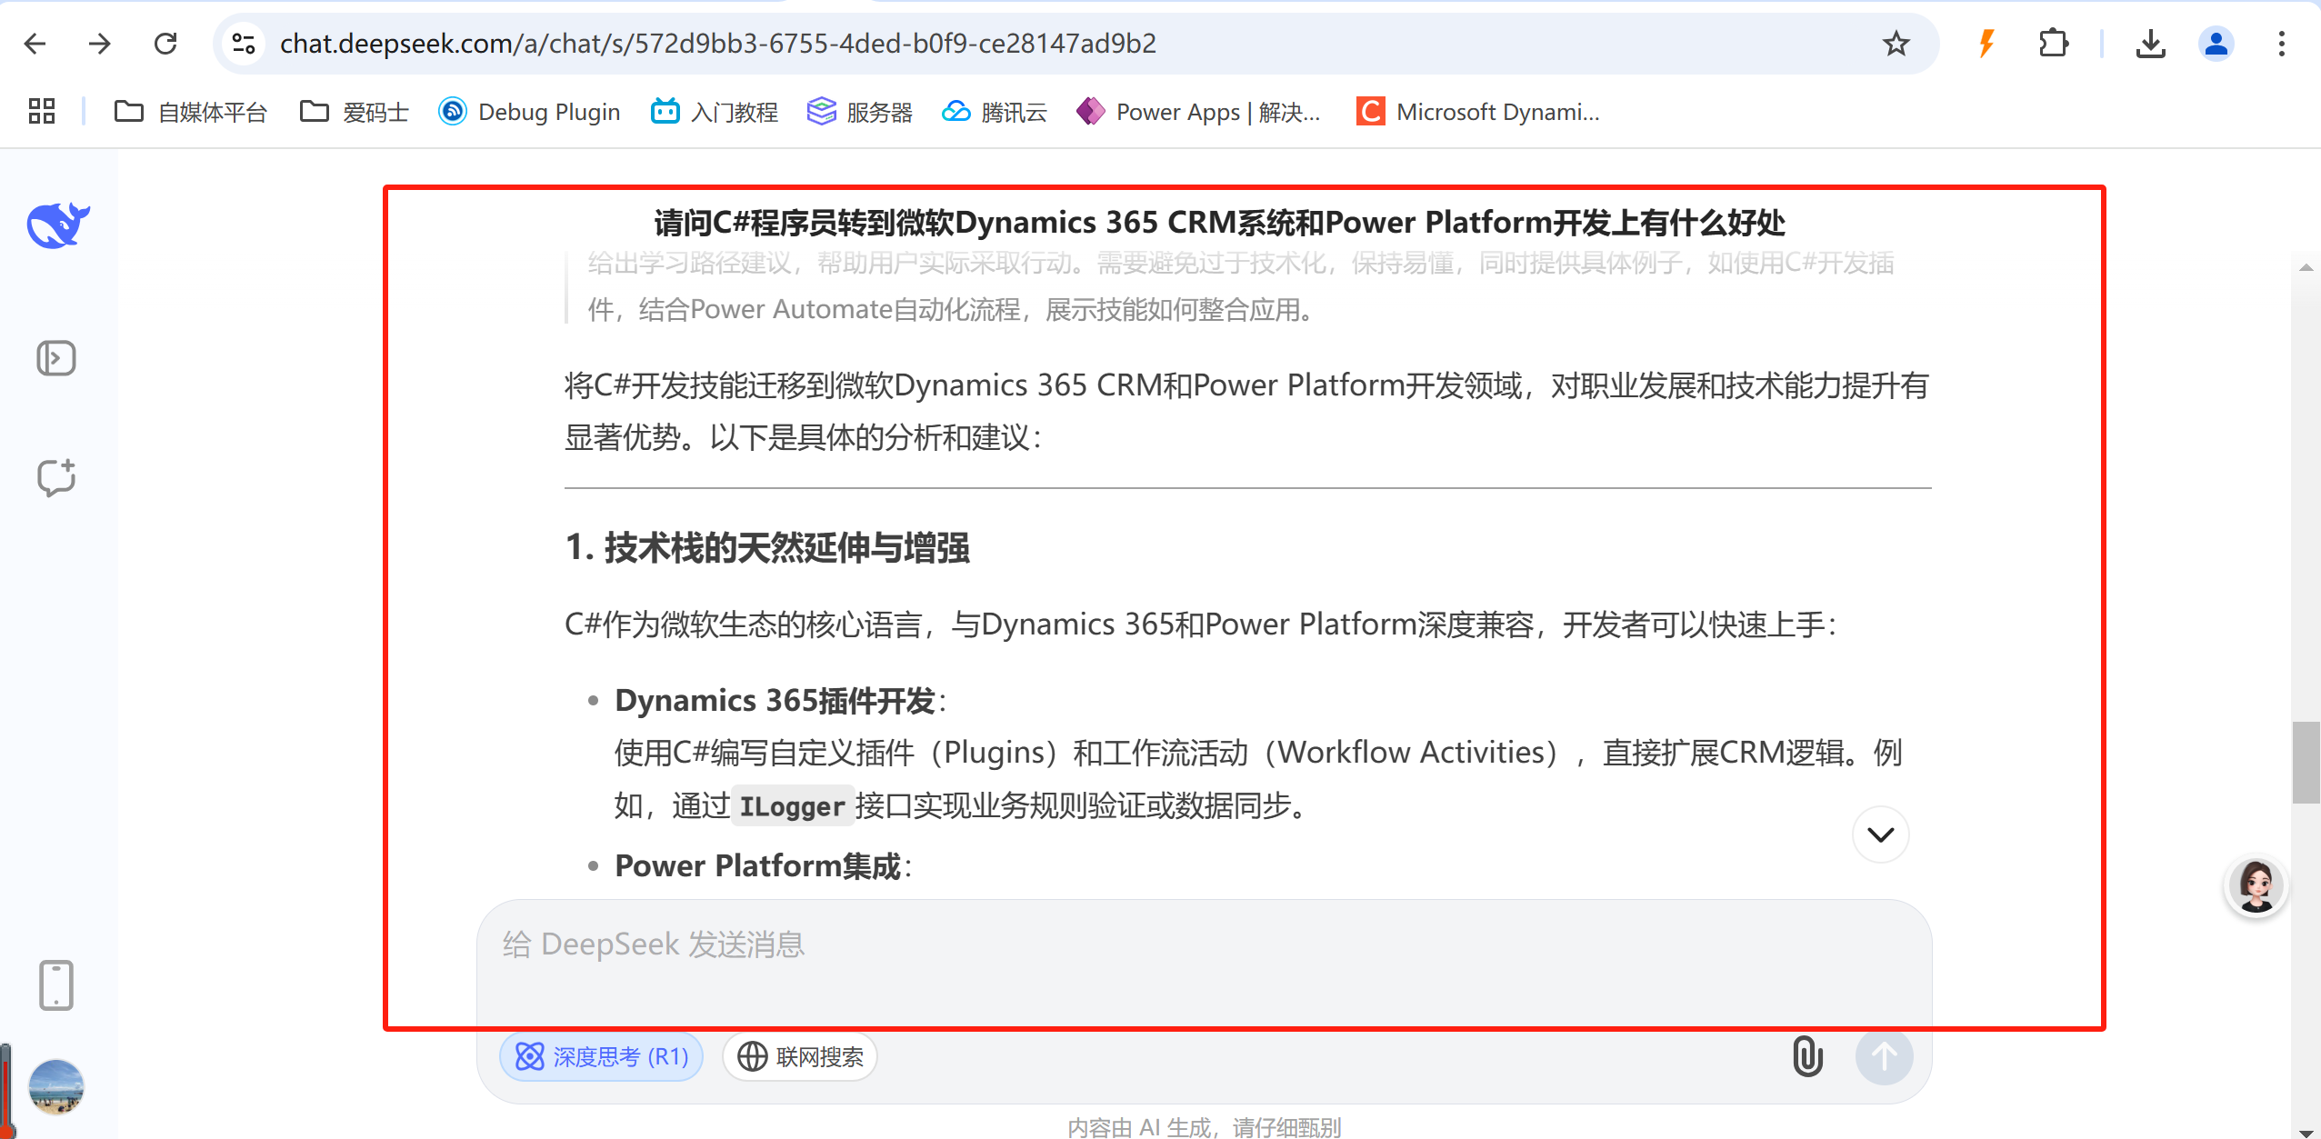Open the mobile app download icon
The image size is (2321, 1139).
pyautogui.click(x=56, y=984)
